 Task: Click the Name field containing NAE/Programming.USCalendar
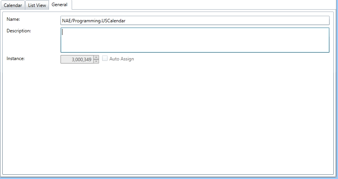click(195, 20)
